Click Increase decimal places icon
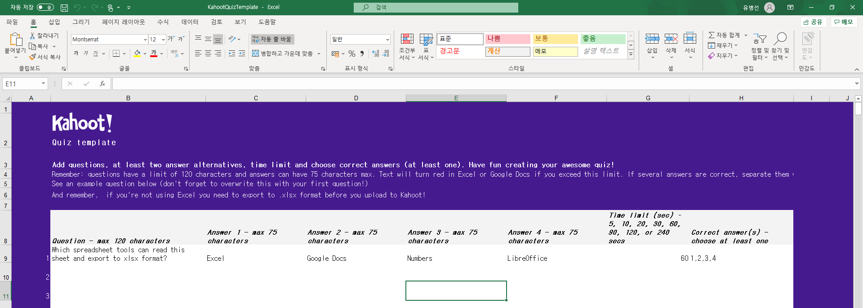The width and height of the screenshot is (863, 308). coord(376,54)
